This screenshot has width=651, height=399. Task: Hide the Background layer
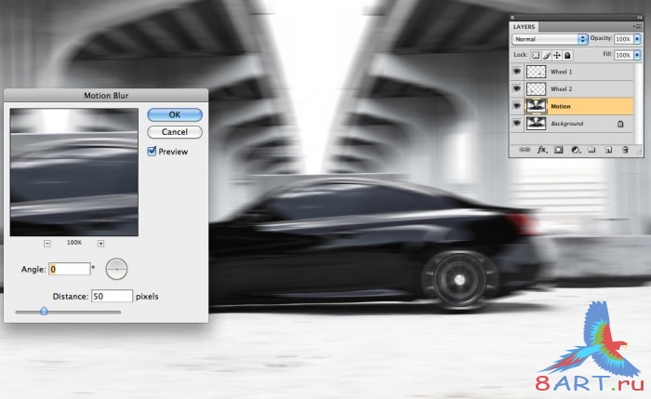tap(516, 123)
